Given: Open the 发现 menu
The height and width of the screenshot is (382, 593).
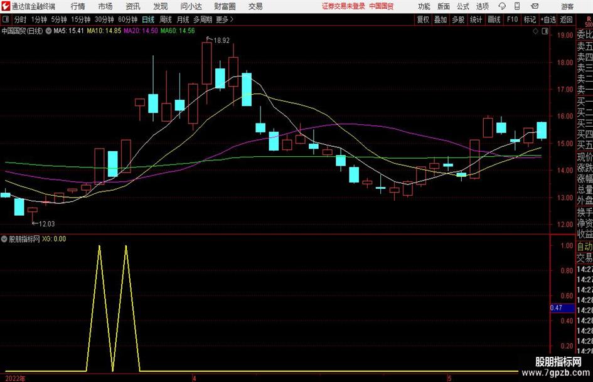Looking at the screenshot, I should coord(161,6).
